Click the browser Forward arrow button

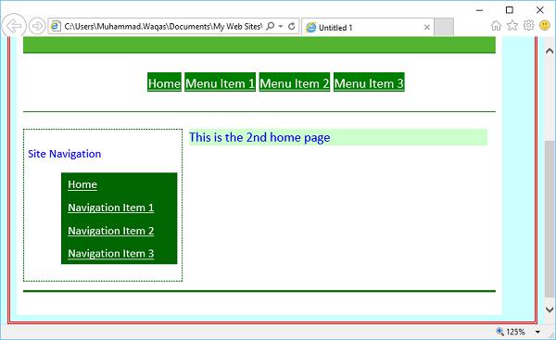pyautogui.click(x=37, y=26)
